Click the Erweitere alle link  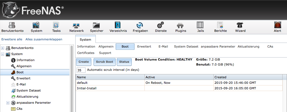pyautogui.click(x=12, y=39)
